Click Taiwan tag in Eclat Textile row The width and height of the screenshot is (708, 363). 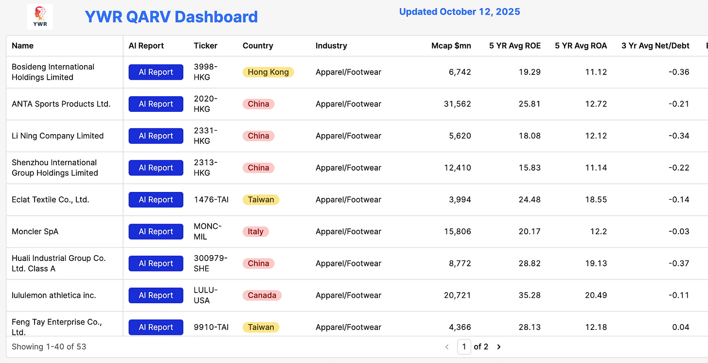tap(261, 200)
